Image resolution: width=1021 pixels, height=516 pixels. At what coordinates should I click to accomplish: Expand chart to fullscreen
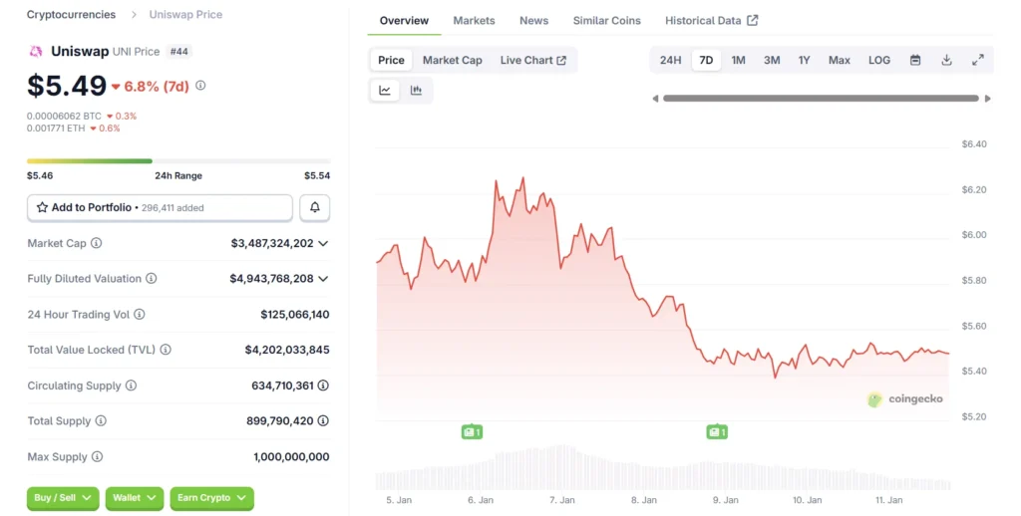[978, 60]
